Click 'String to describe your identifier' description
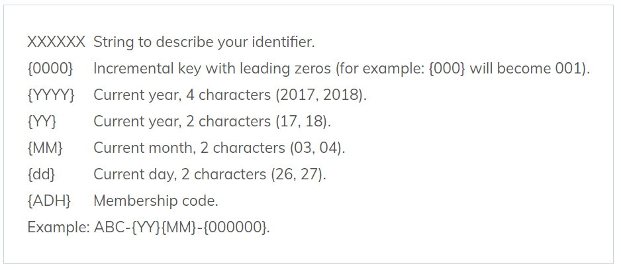The image size is (621, 270). [x=204, y=43]
